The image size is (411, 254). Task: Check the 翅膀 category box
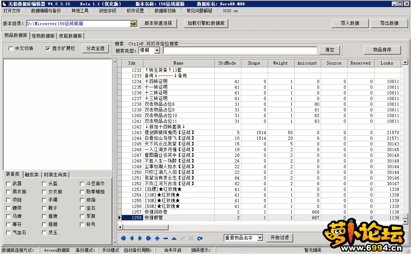[44, 225]
